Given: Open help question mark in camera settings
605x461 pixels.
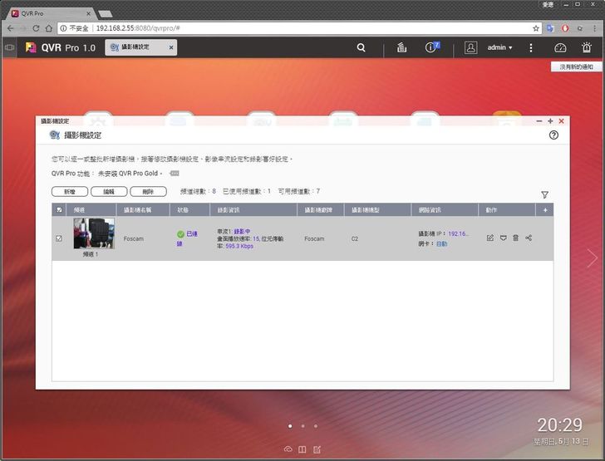Looking at the screenshot, I should [x=553, y=135].
